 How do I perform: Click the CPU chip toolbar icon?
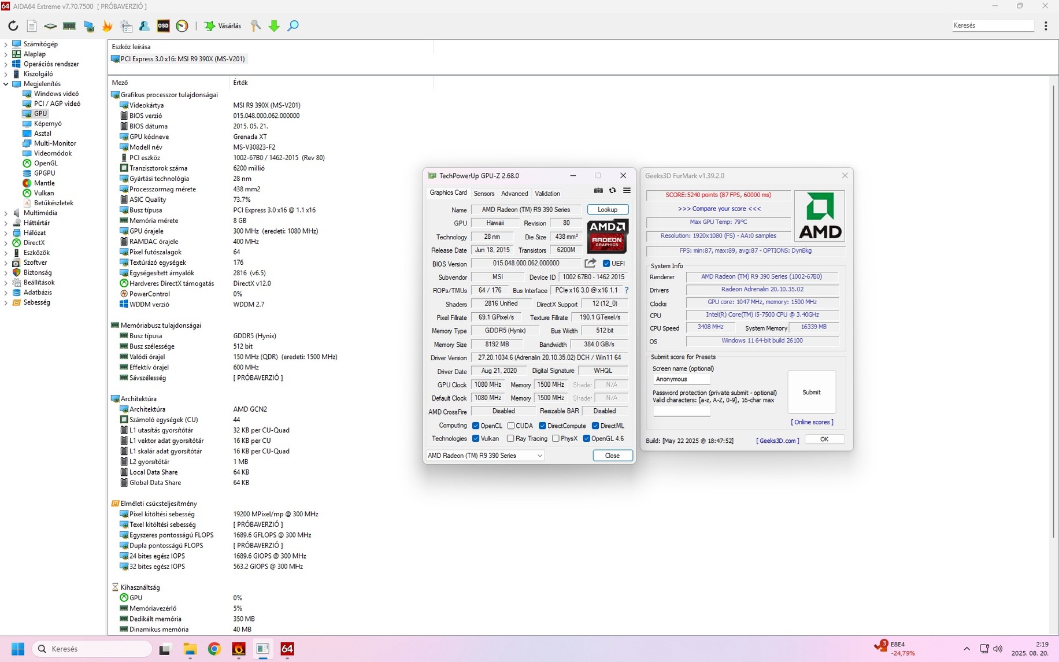pos(50,25)
